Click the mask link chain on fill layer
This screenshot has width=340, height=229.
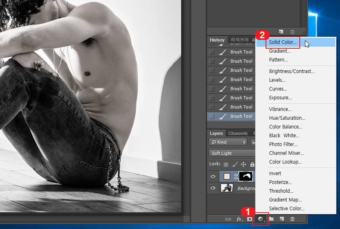pos(236,176)
